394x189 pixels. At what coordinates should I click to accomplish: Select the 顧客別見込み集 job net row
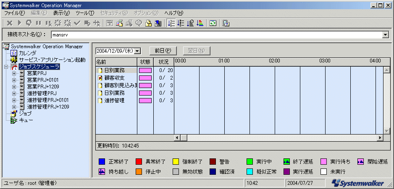(135, 85)
